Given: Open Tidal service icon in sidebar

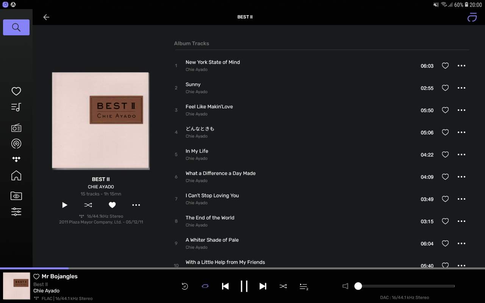Looking at the screenshot, I should [16, 159].
